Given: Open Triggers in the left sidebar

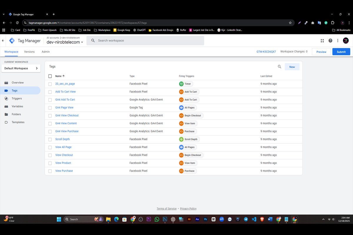Looking at the screenshot, I should [x=17, y=98].
